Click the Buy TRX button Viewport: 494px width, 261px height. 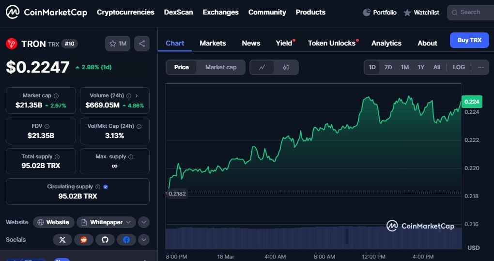[x=469, y=40]
